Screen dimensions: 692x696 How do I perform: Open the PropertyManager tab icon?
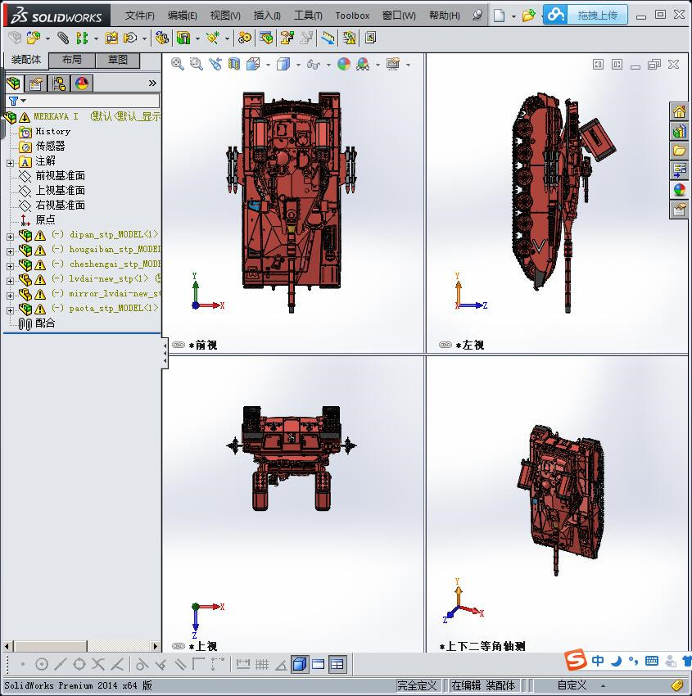36,84
